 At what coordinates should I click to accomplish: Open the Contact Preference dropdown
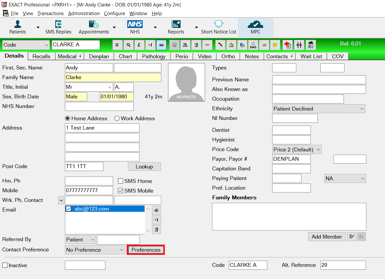95,250
